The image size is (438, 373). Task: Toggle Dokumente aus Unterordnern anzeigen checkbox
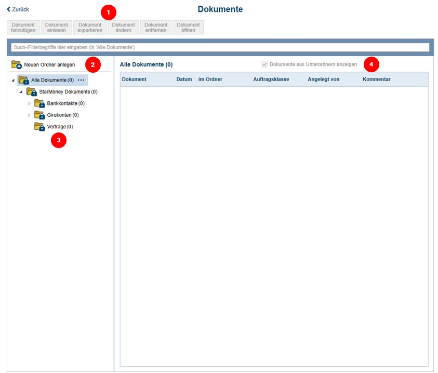coord(264,64)
